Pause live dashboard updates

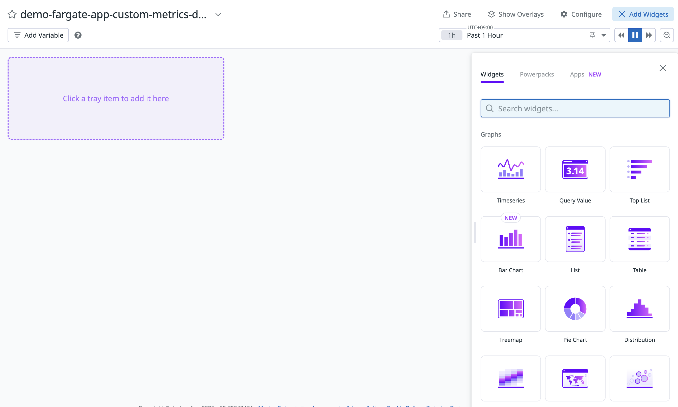[635, 35]
